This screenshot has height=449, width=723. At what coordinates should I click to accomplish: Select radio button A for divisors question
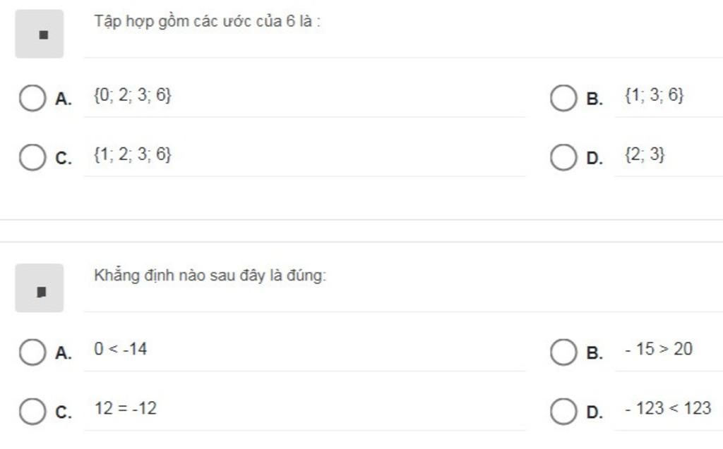coord(32,98)
